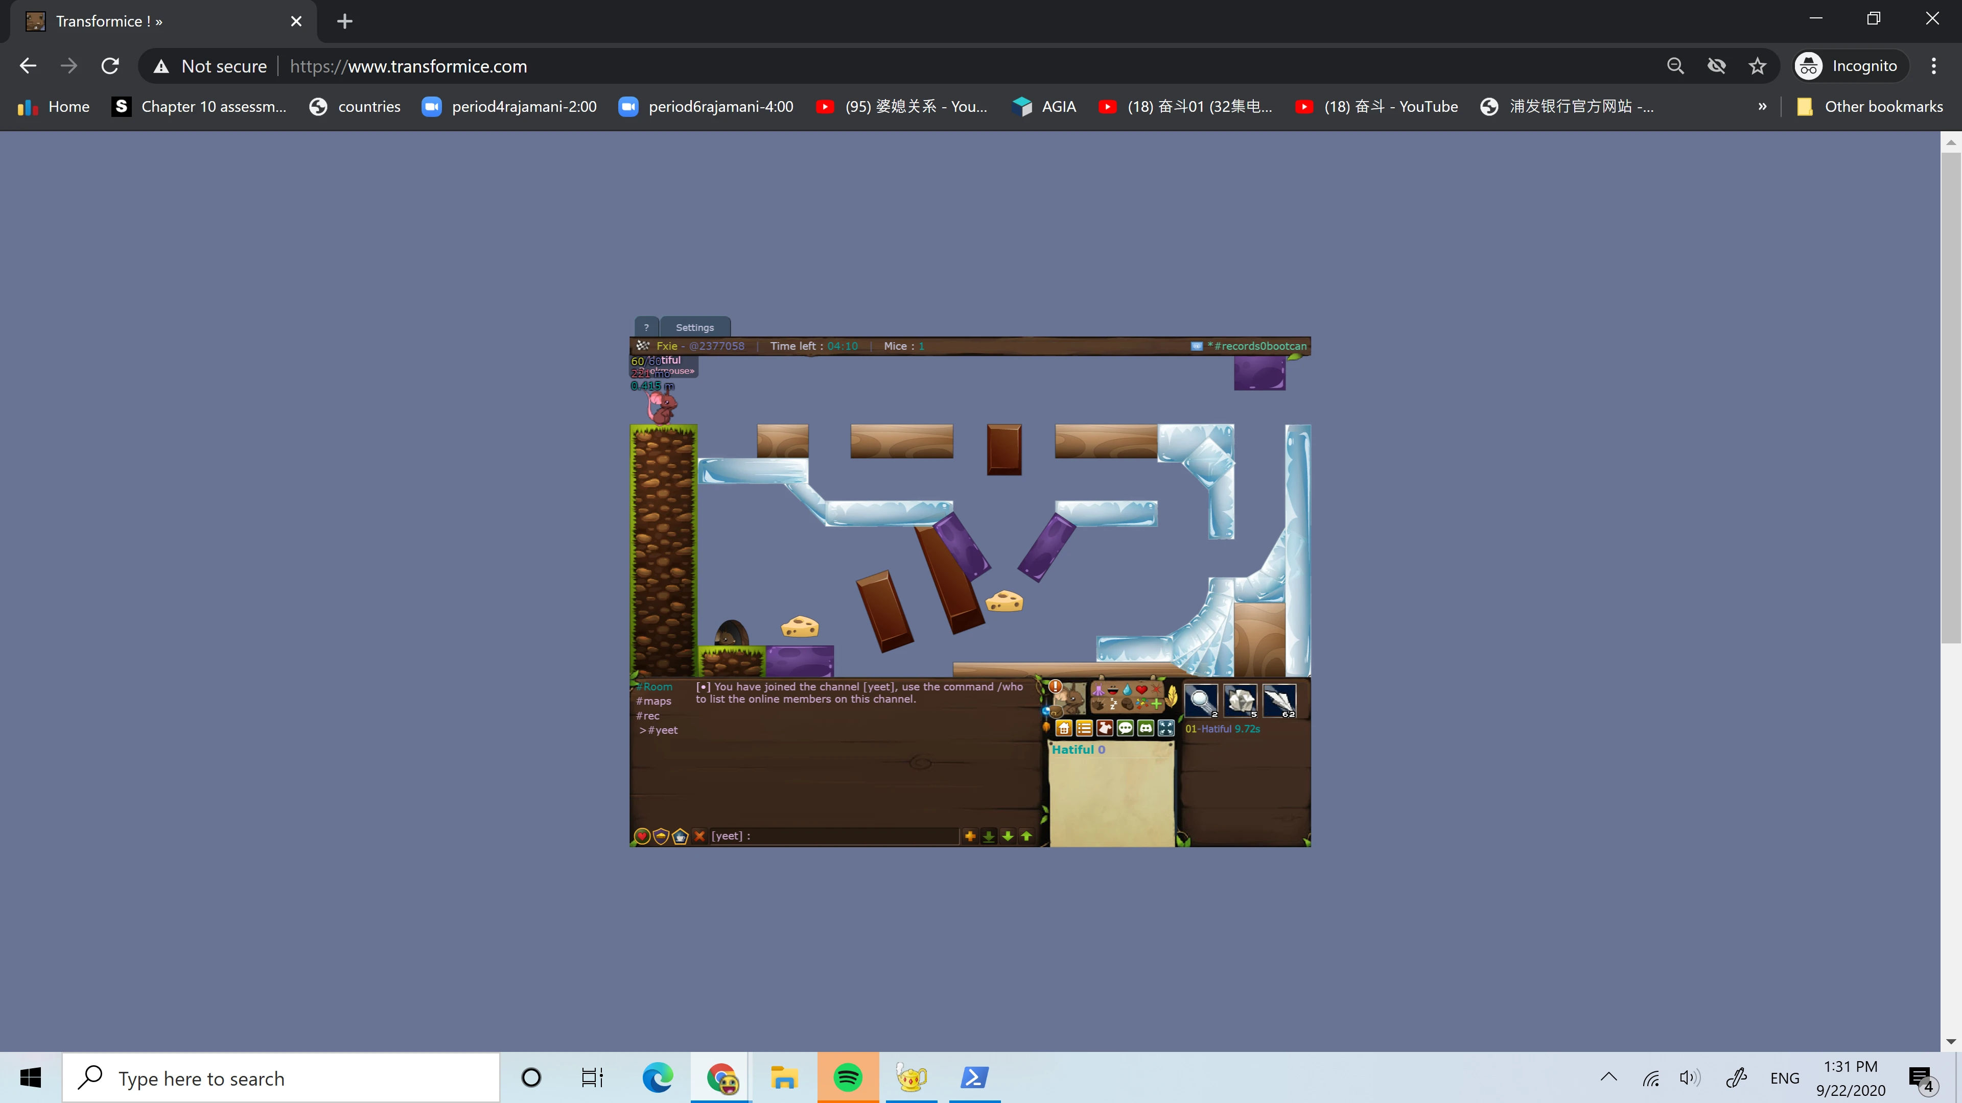Expand more emotes with green plus

[x=1157, y=704]
